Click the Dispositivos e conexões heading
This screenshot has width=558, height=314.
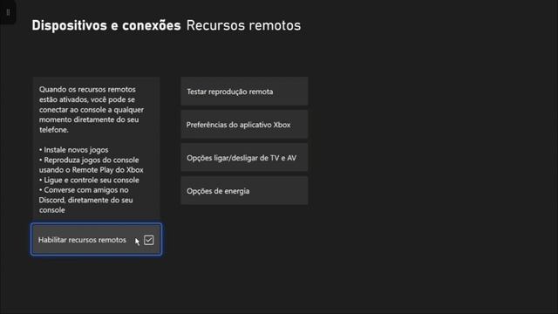pos(106,25)
